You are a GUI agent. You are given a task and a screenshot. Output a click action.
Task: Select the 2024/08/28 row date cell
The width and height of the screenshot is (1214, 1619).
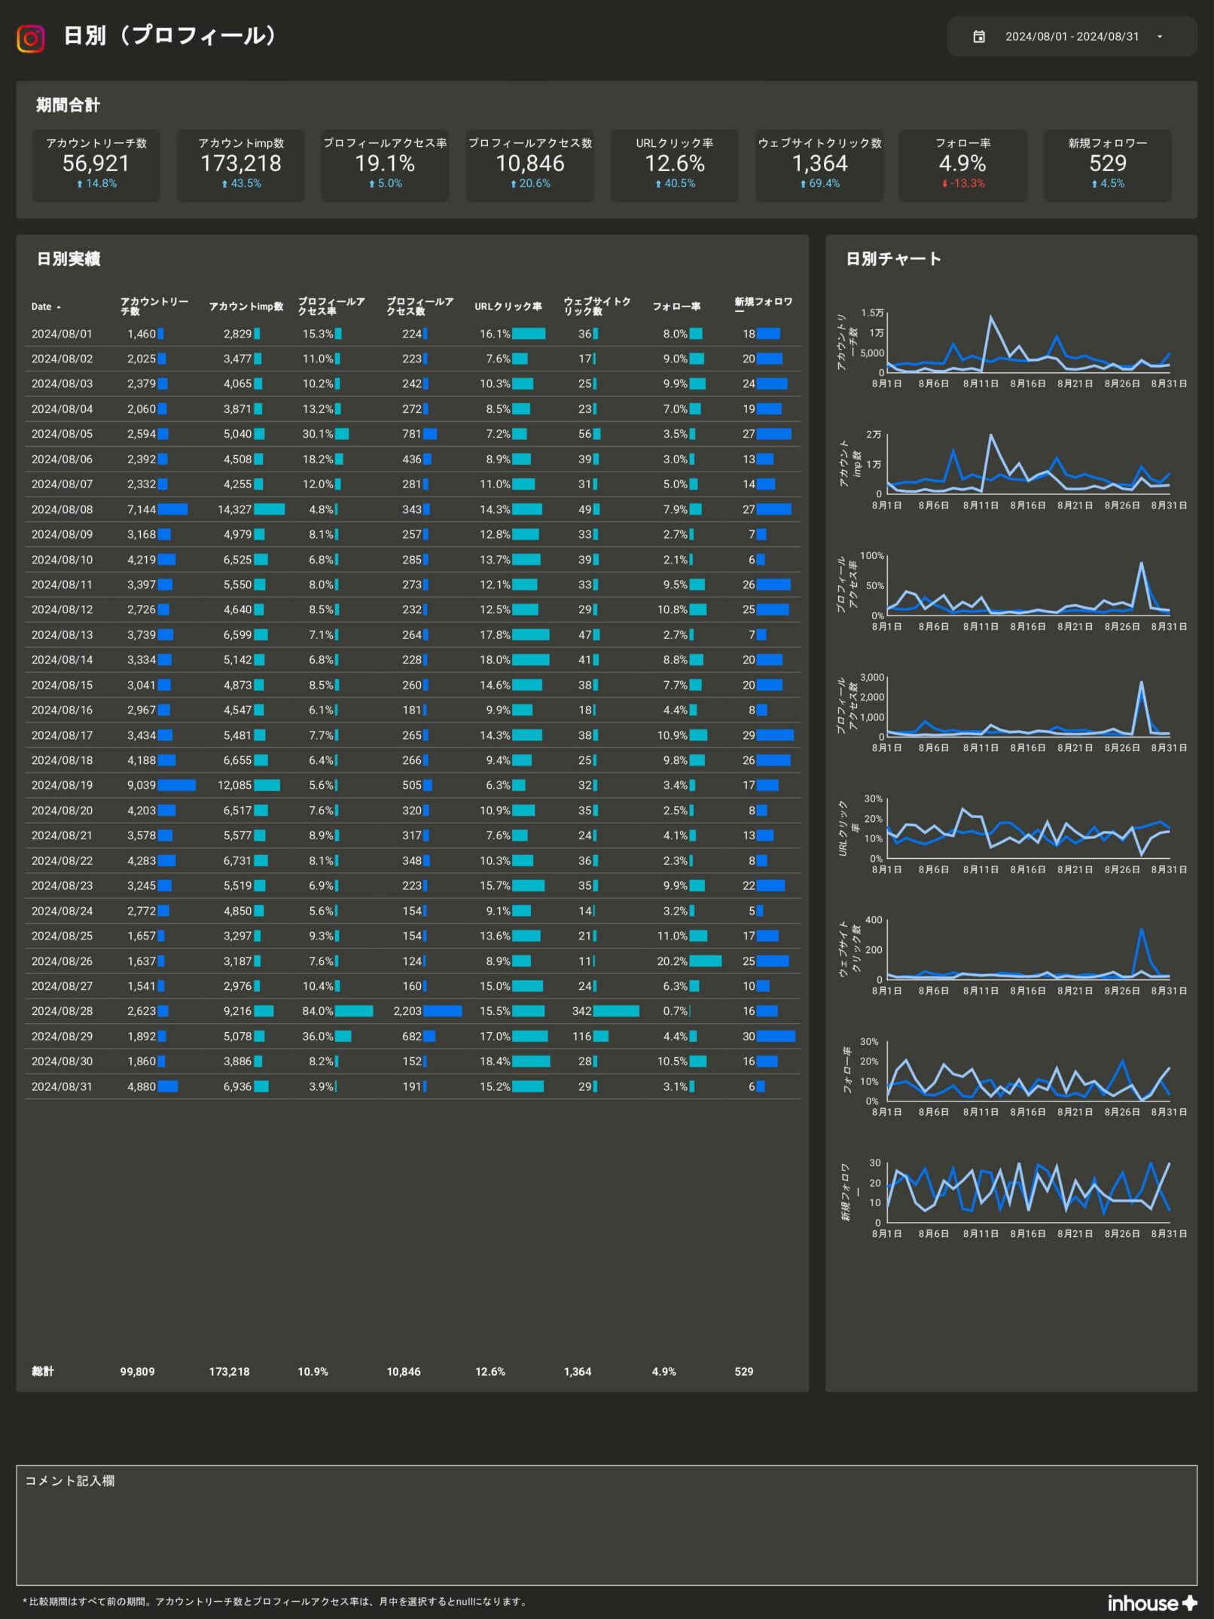pyautogui.click(x=62, y=1011)
